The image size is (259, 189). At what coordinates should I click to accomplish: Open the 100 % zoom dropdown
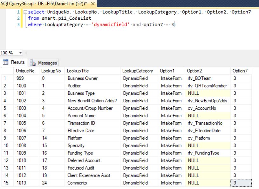click(20, 53)
